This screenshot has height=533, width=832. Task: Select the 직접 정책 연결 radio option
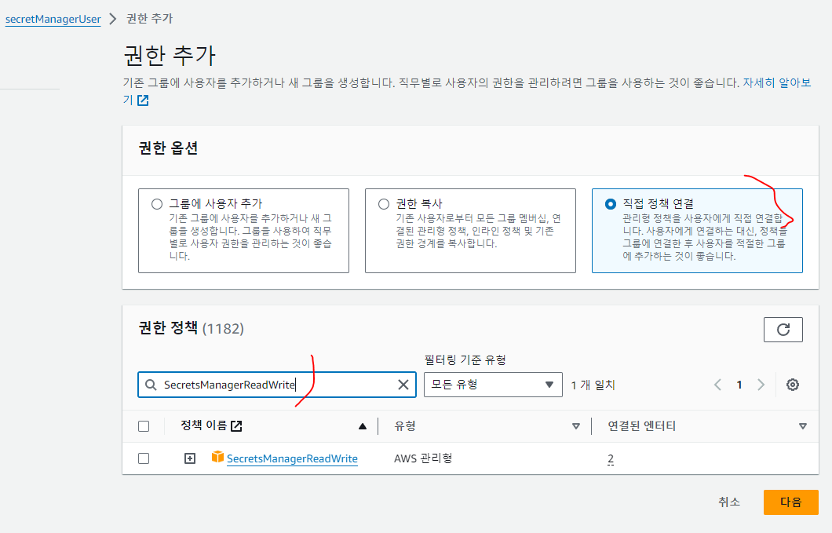pyautogui.click(x=611, y=204)
